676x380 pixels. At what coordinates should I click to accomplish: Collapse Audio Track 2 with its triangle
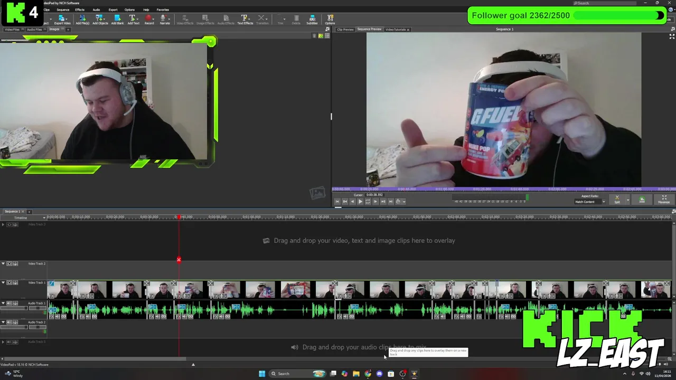pos(3,322)
